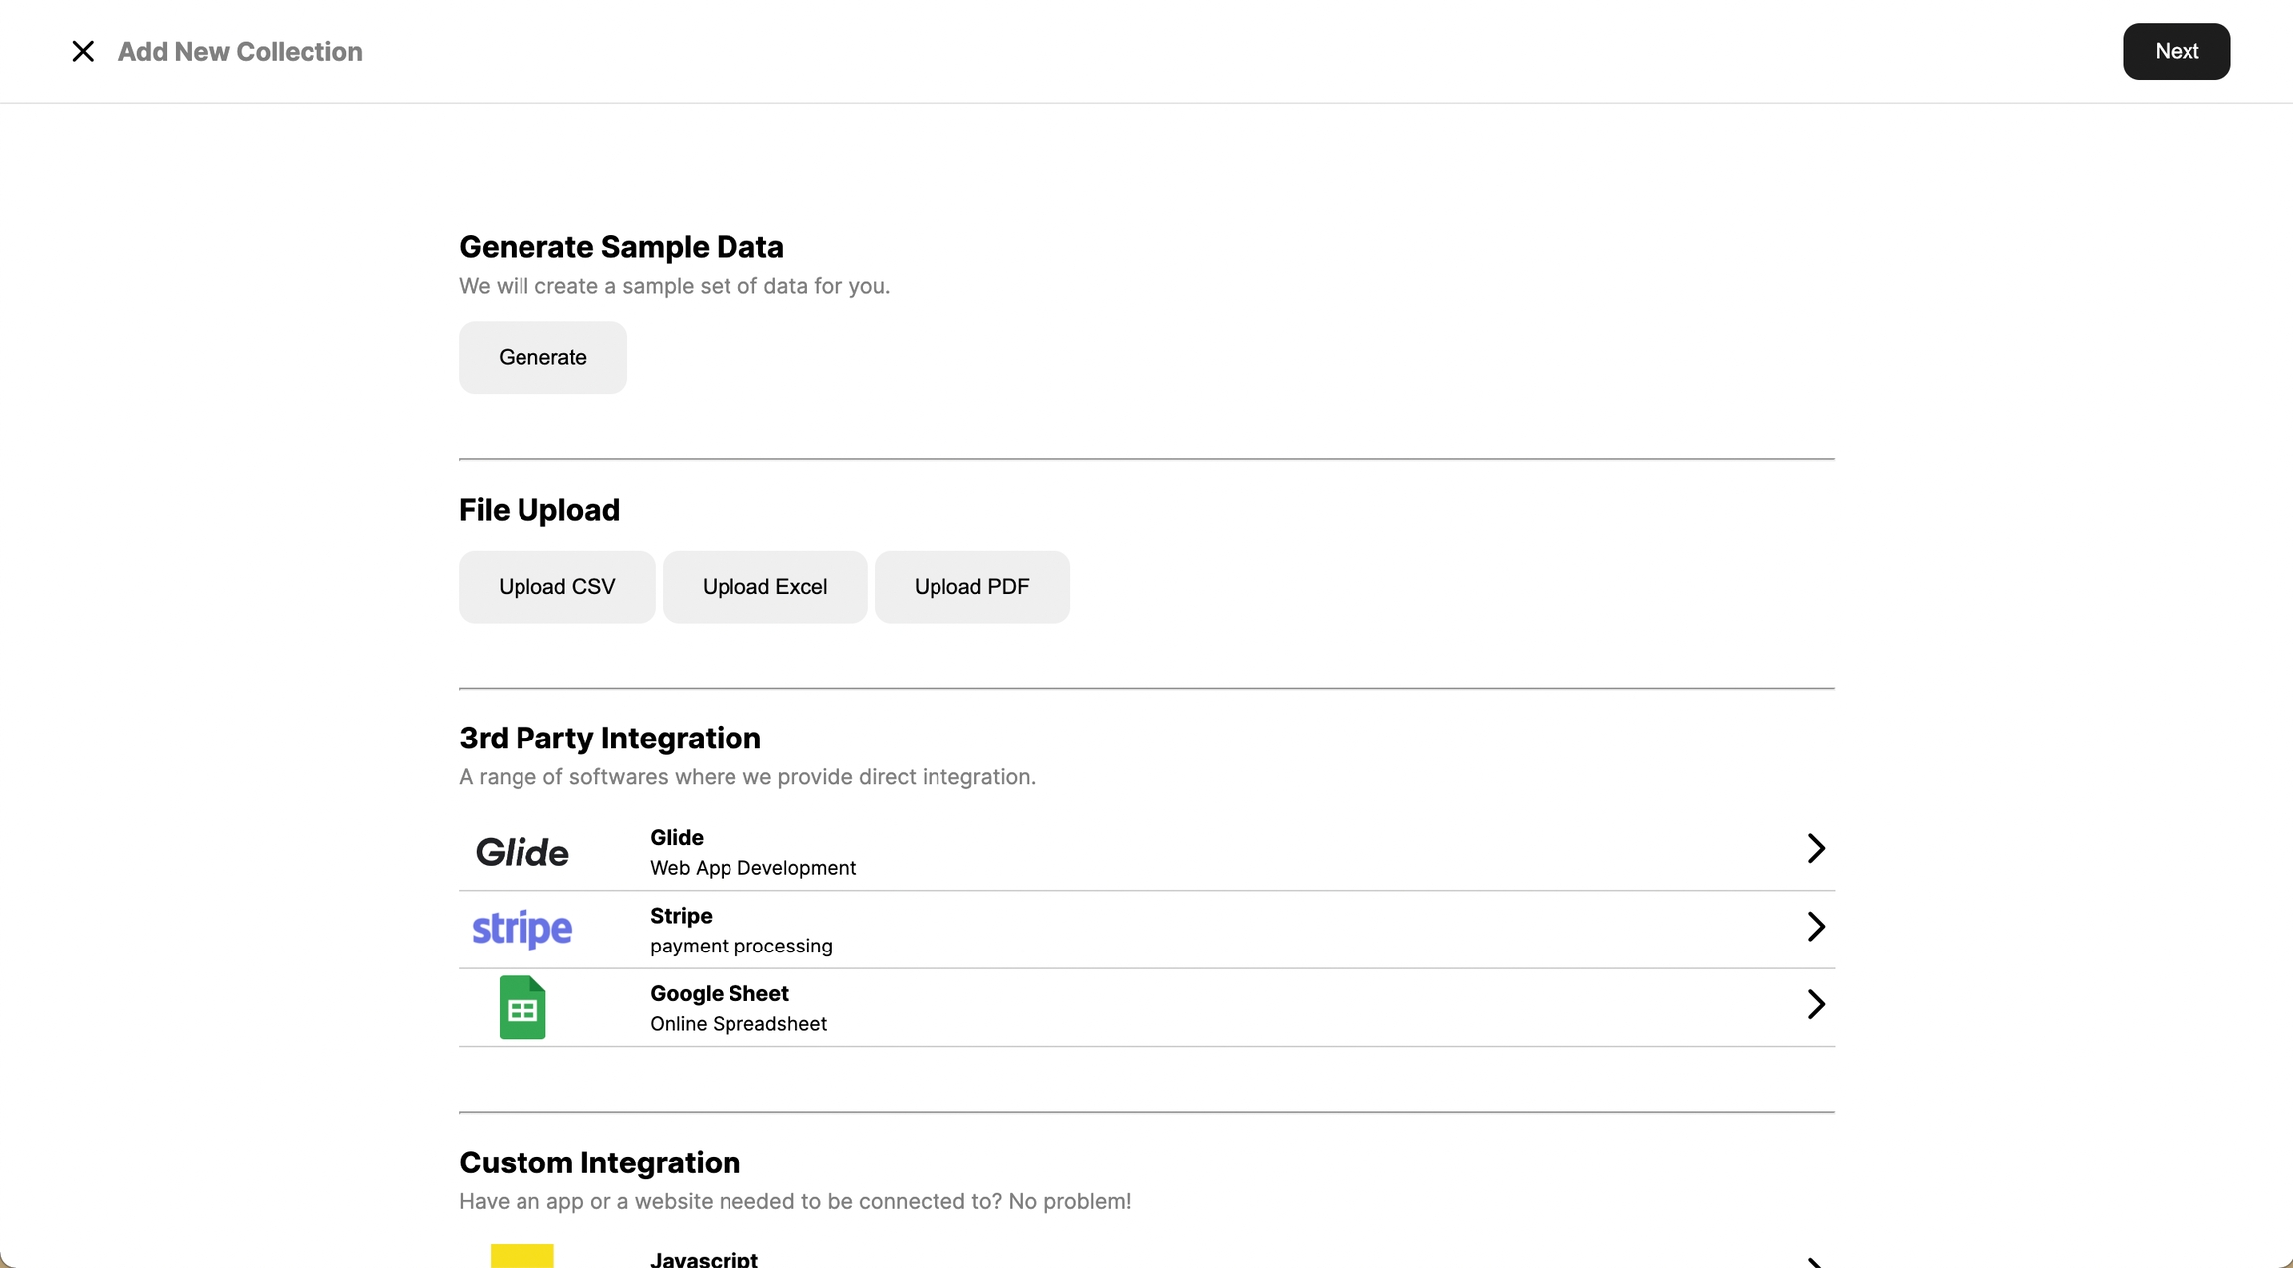The width and height of the screenshot is (2293, 1268).
Task: Close the Add New Collection dialog
Action: [83, 51]
